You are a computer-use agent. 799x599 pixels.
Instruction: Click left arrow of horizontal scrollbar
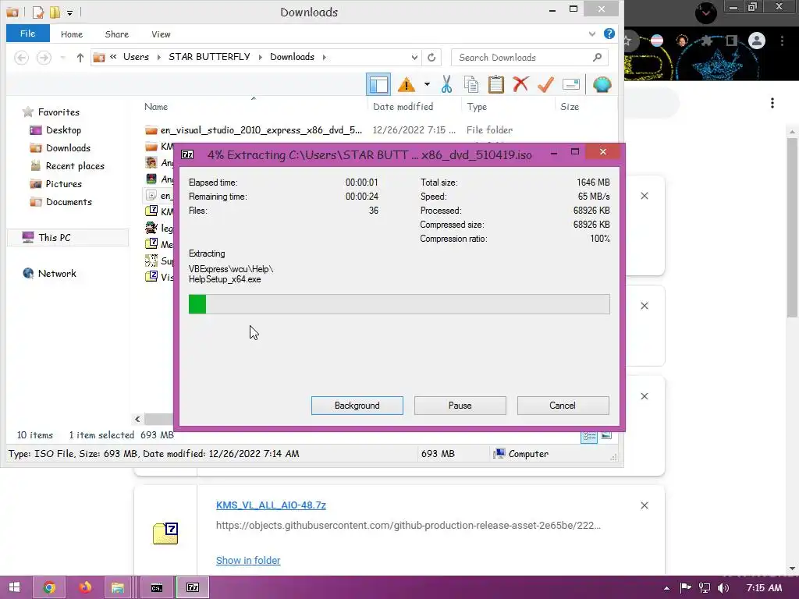click(137, 419)
